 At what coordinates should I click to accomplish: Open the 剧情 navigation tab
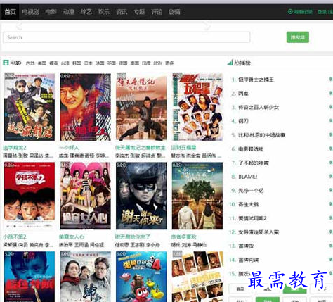tap(175, 12)
